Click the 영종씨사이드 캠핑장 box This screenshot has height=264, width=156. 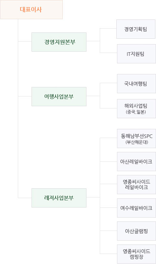click(x=136, y=254)
